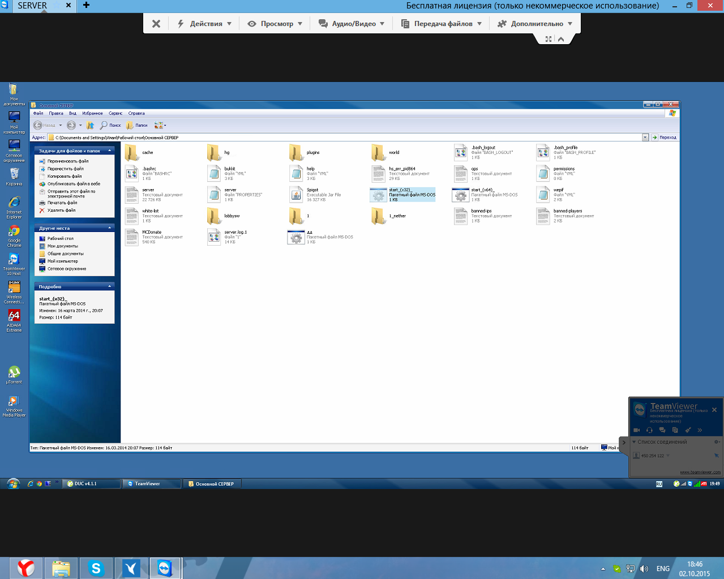Image resolution: width=724 pixels, height=579 pixels.
Task: Select the start_(x64)_ batch file
Action: point(485,195)
